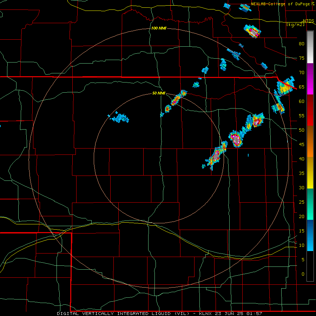Image resolution: width=316 pixels, height=316 pixels.
Task: Click the 100 NMI range ring label
Action: 159,28
